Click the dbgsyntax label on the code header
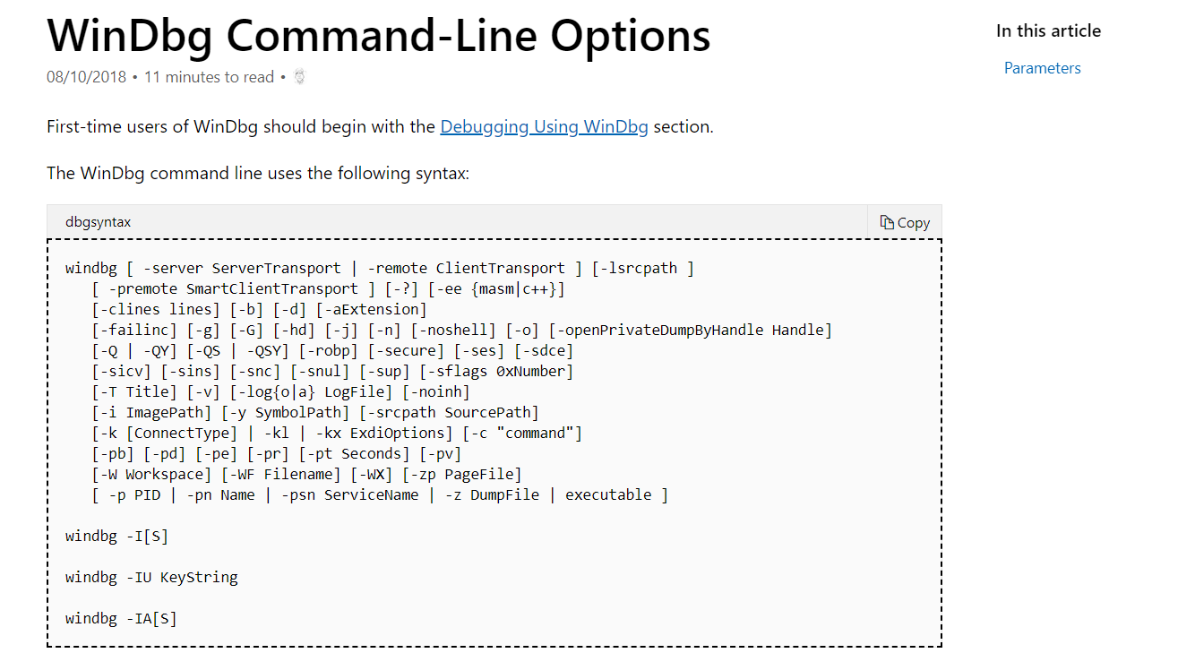Viewport: 1195px width, 653px height. coord(97,221)
